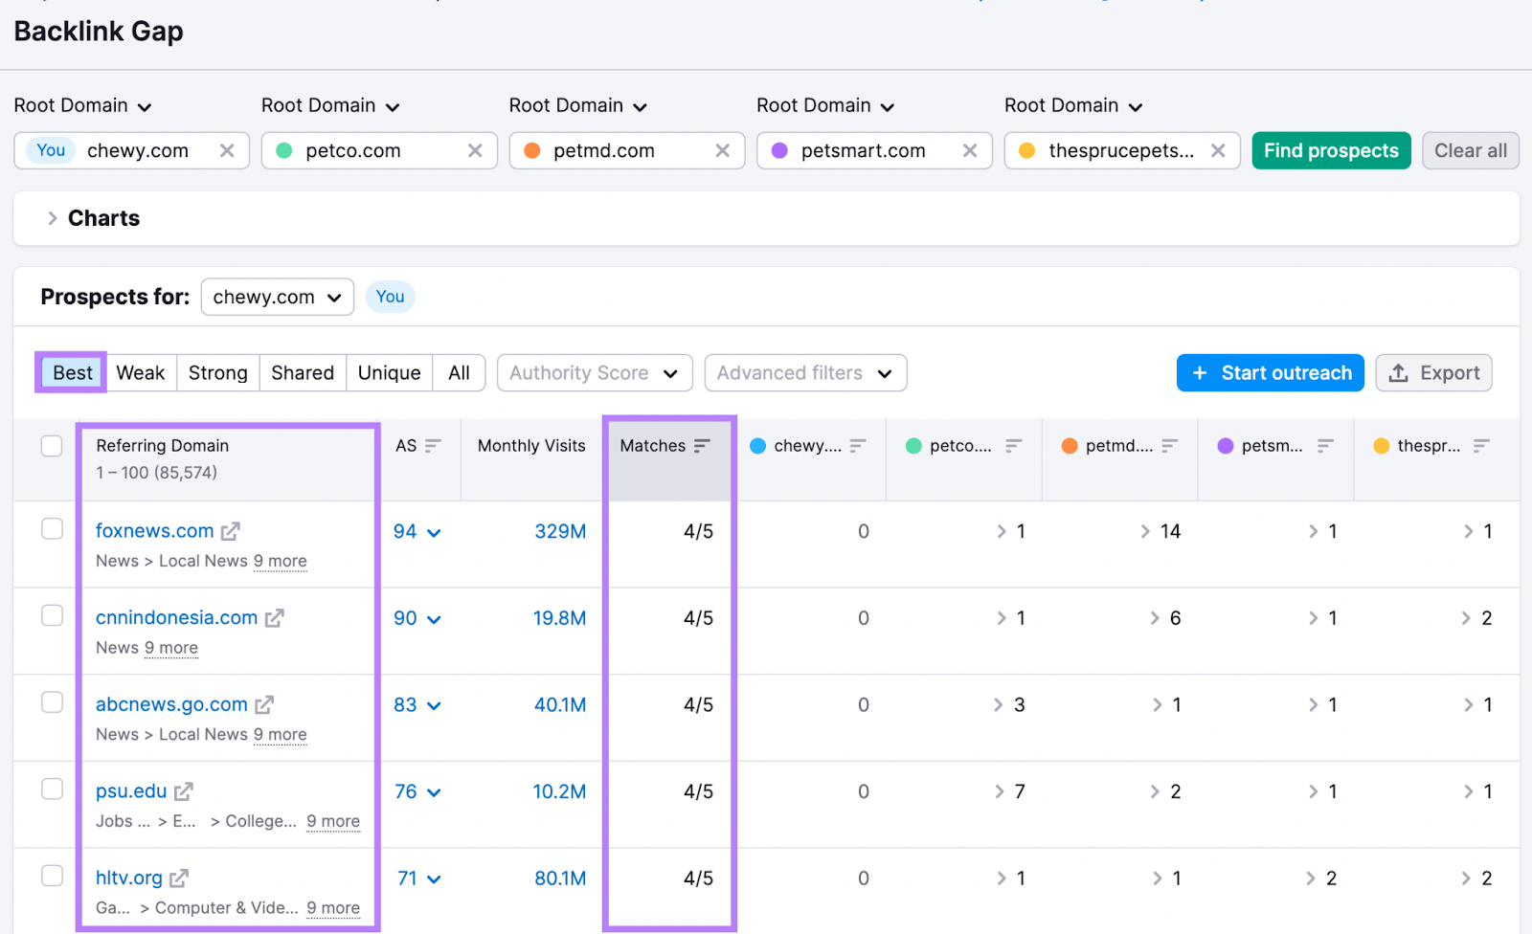The height and width of the screenshot is (934, 1532).
Task: Click the orange petmd.com color dot
Action: [x=531, y=150]
